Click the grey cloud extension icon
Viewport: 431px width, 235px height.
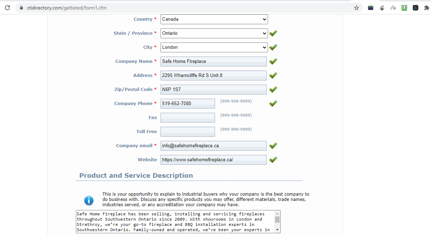pyautogui.click(x=393, y=7)
